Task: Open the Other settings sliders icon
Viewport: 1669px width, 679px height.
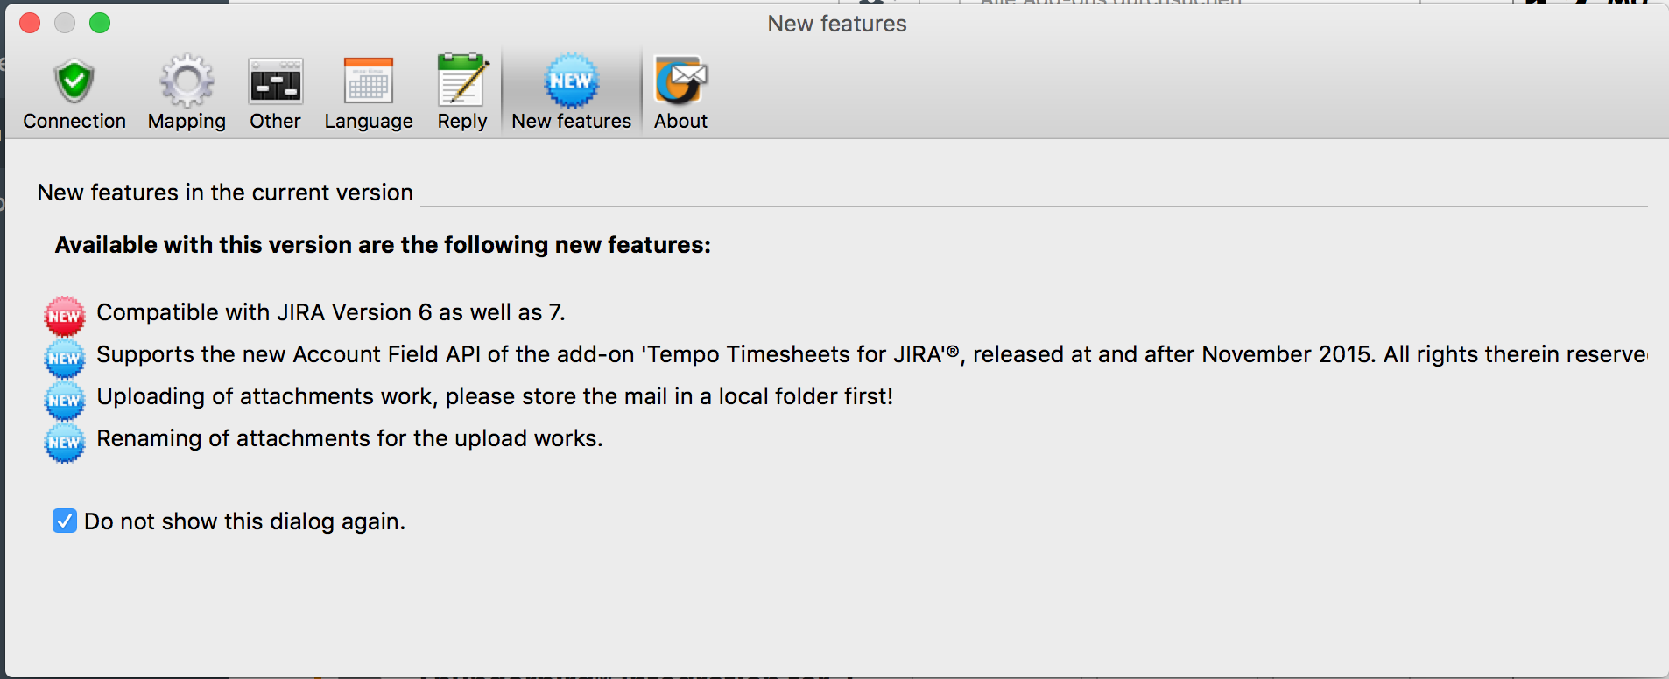Action: point(275,81)
